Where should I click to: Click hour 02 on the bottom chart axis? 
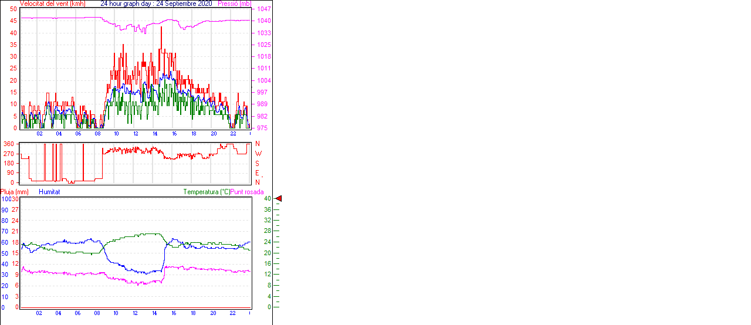[x=39, y=313]
